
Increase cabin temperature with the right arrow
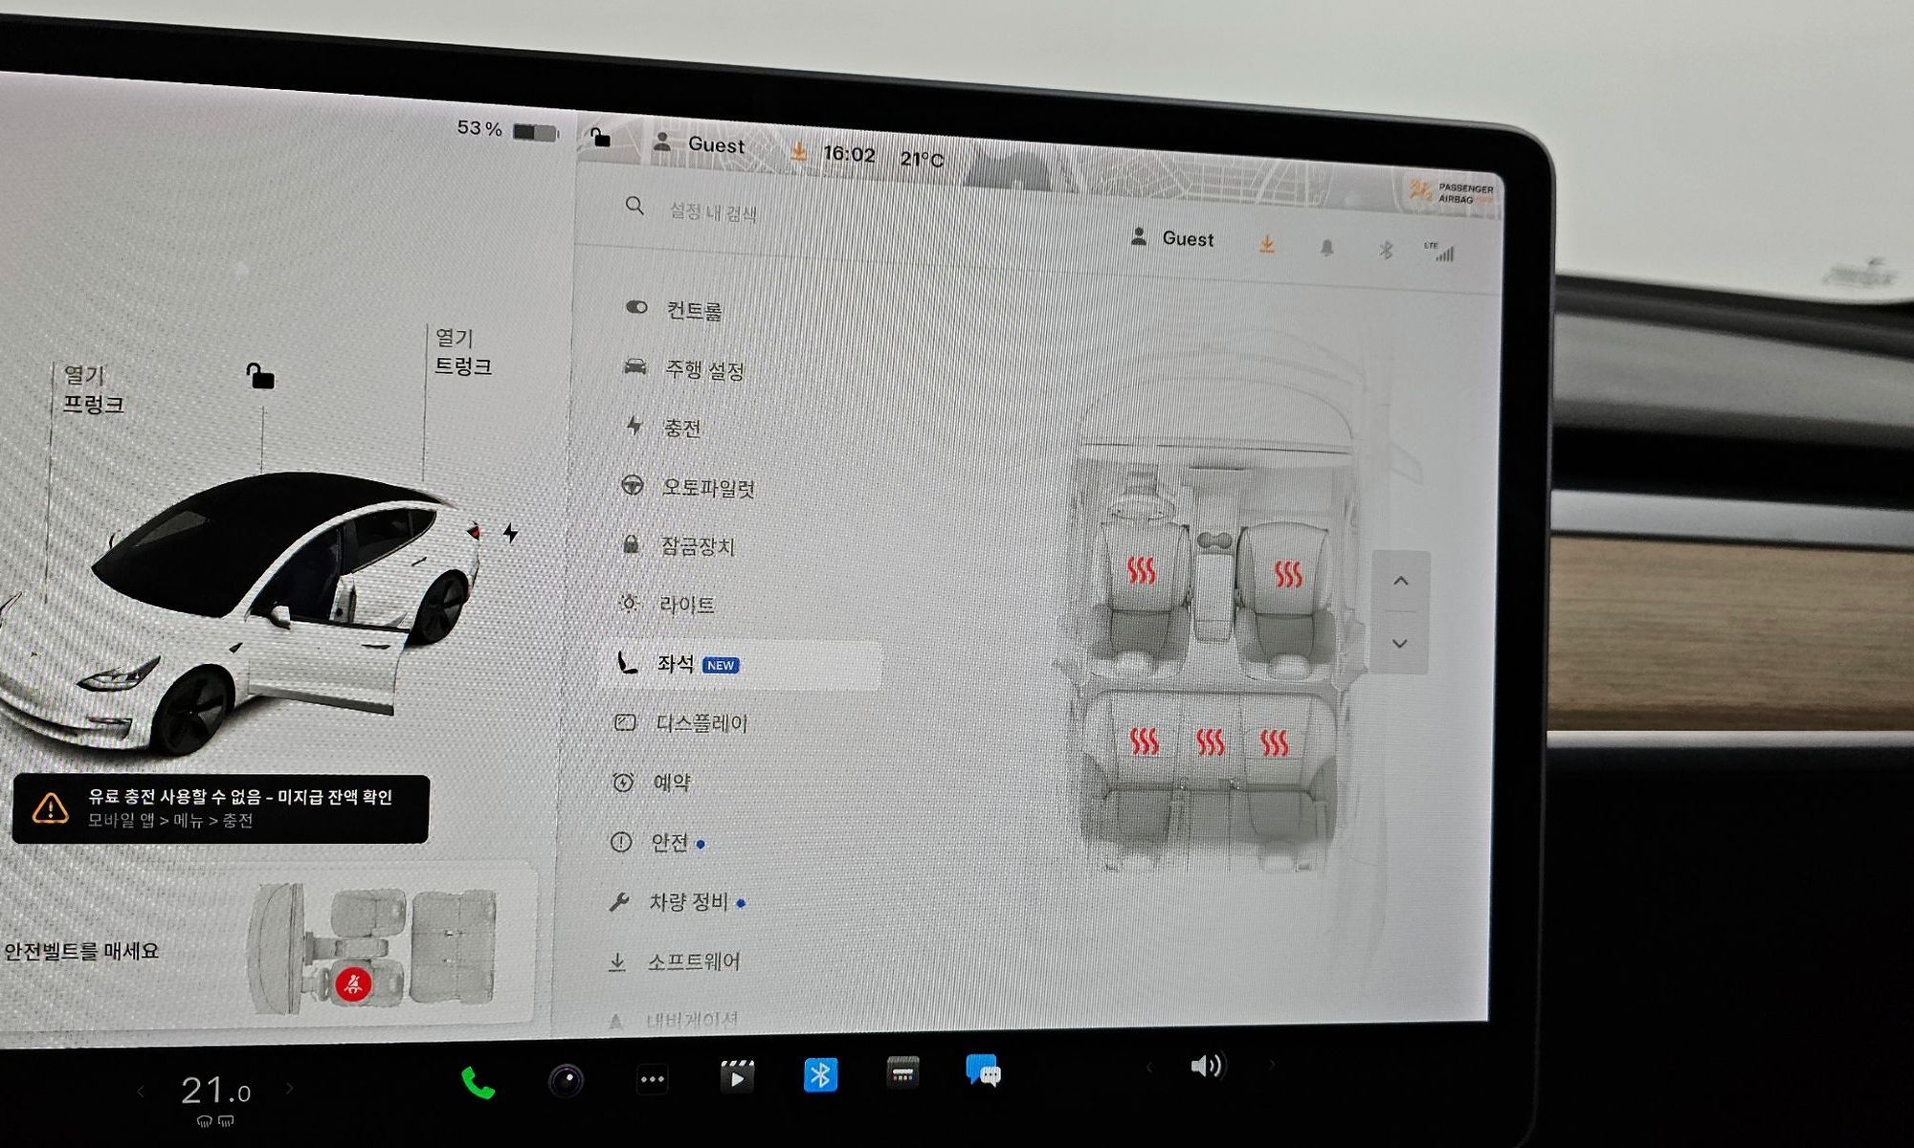coord(290,1088)
